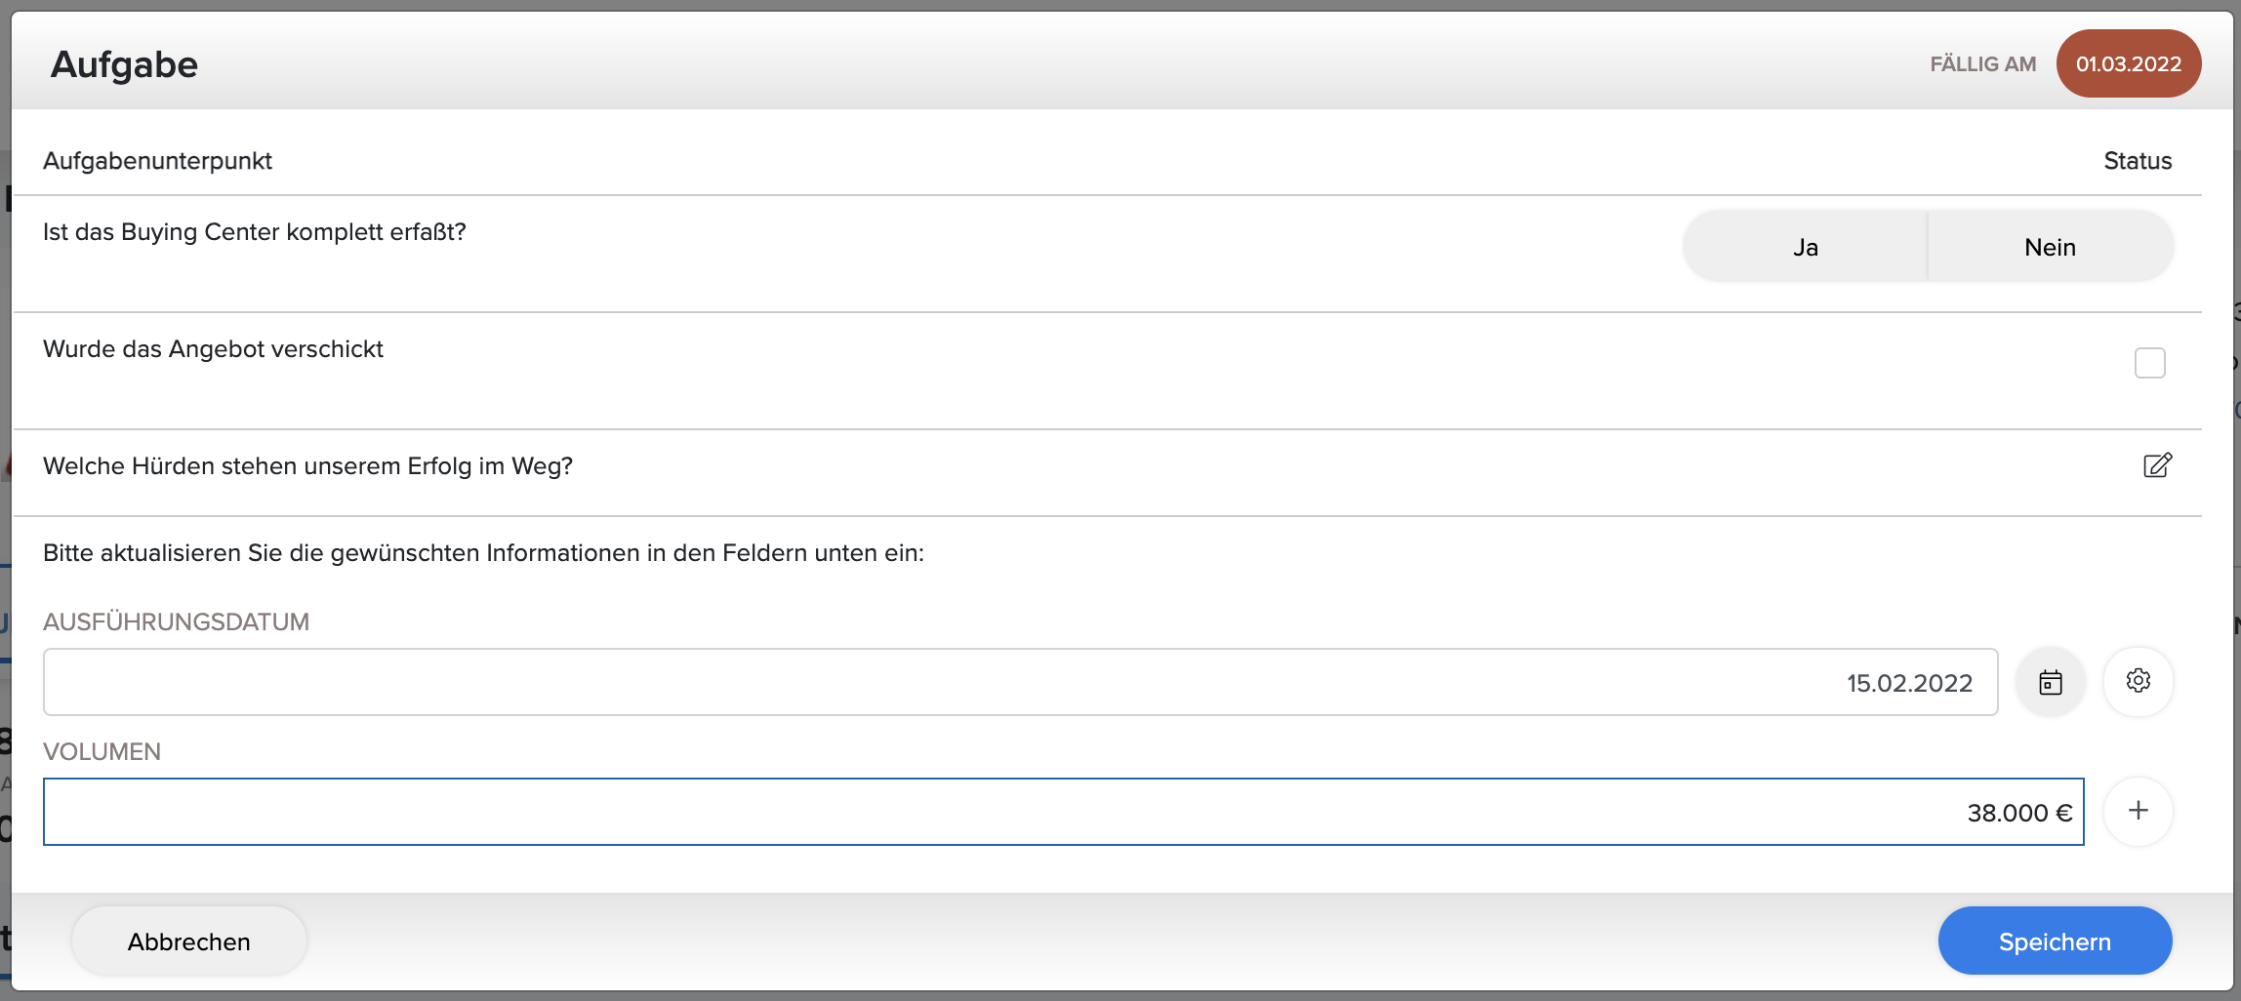Check the Angebot verschickt checkbox
The image size is (2241, 1001).
[x=2149, y=363]
